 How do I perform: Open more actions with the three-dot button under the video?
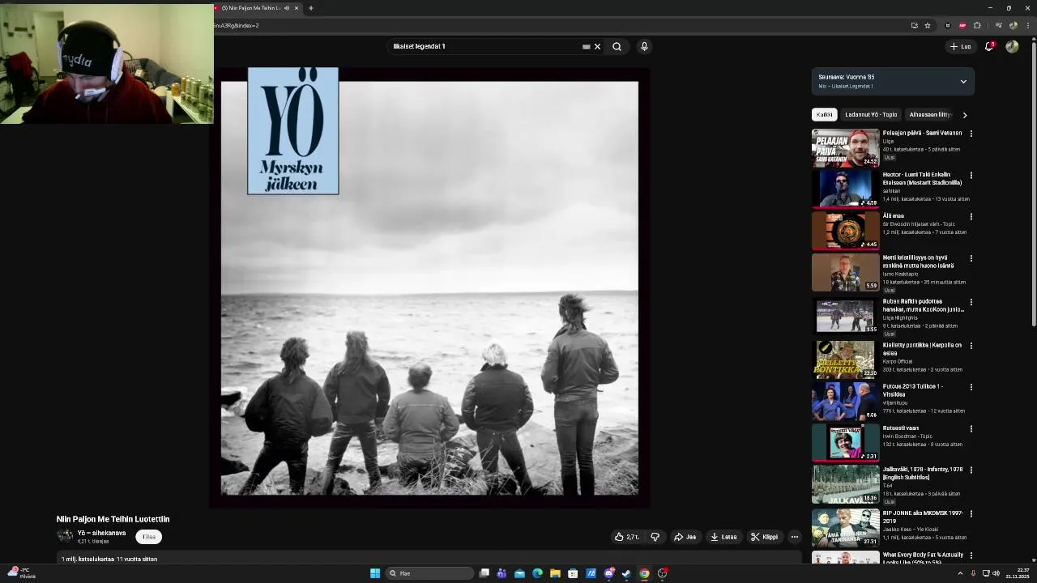click(x=795, y=537)
